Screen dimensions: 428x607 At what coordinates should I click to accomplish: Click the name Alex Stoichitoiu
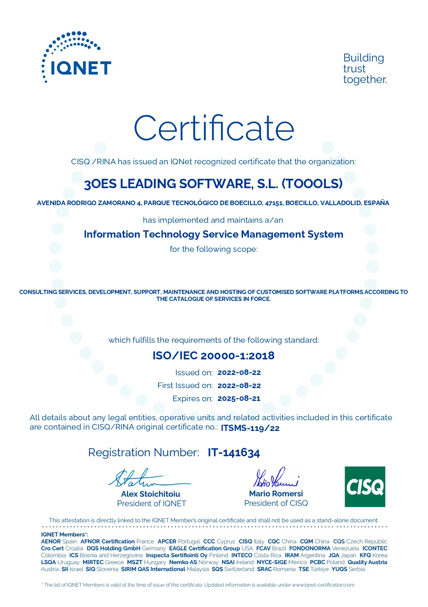(x=150, y=494)
